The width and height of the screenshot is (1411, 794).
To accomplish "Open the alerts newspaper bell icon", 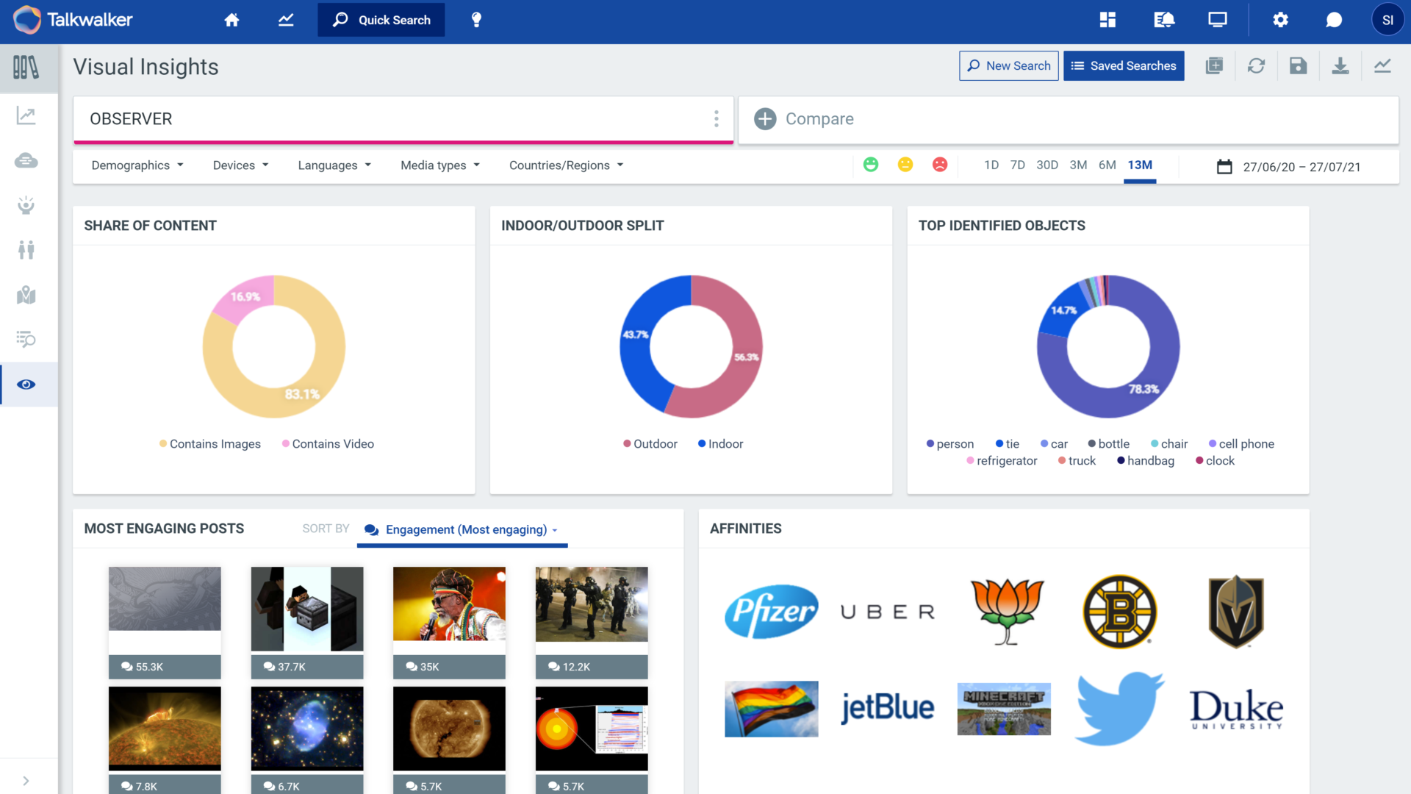I will pyautogui.click(x=1163, y=20).
